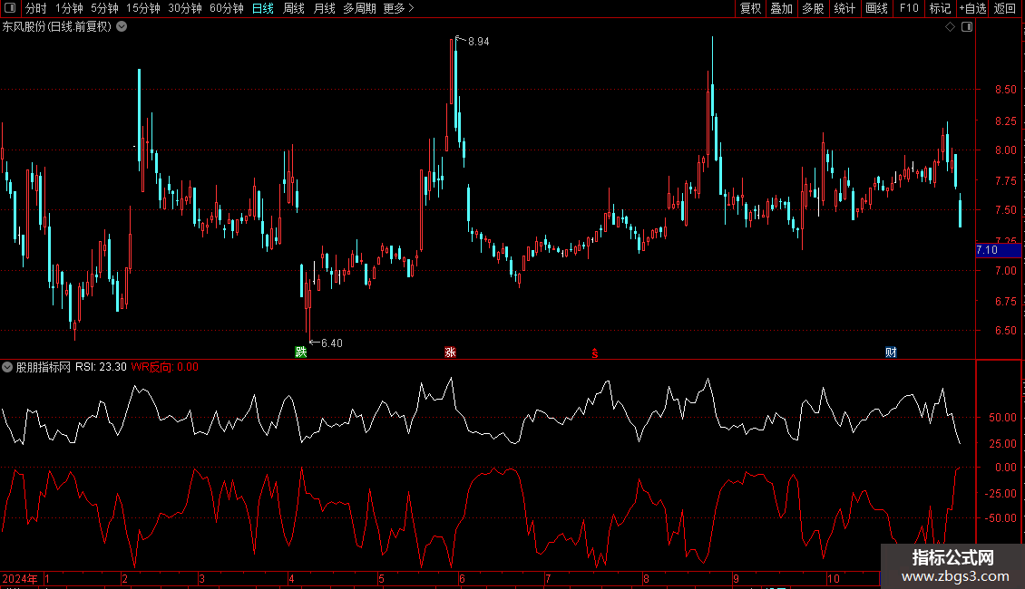Switch to 周线 weekly chart
Viewport: 1025px width, 589px height.
pyautogui.click(x=294, y=8)
